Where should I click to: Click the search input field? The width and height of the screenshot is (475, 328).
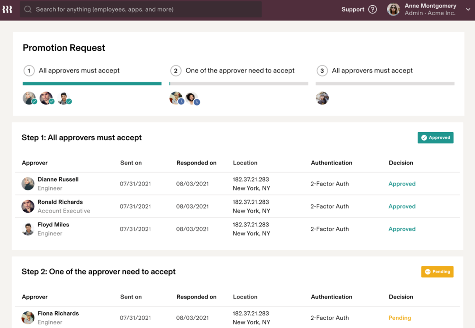coord(133,9)
